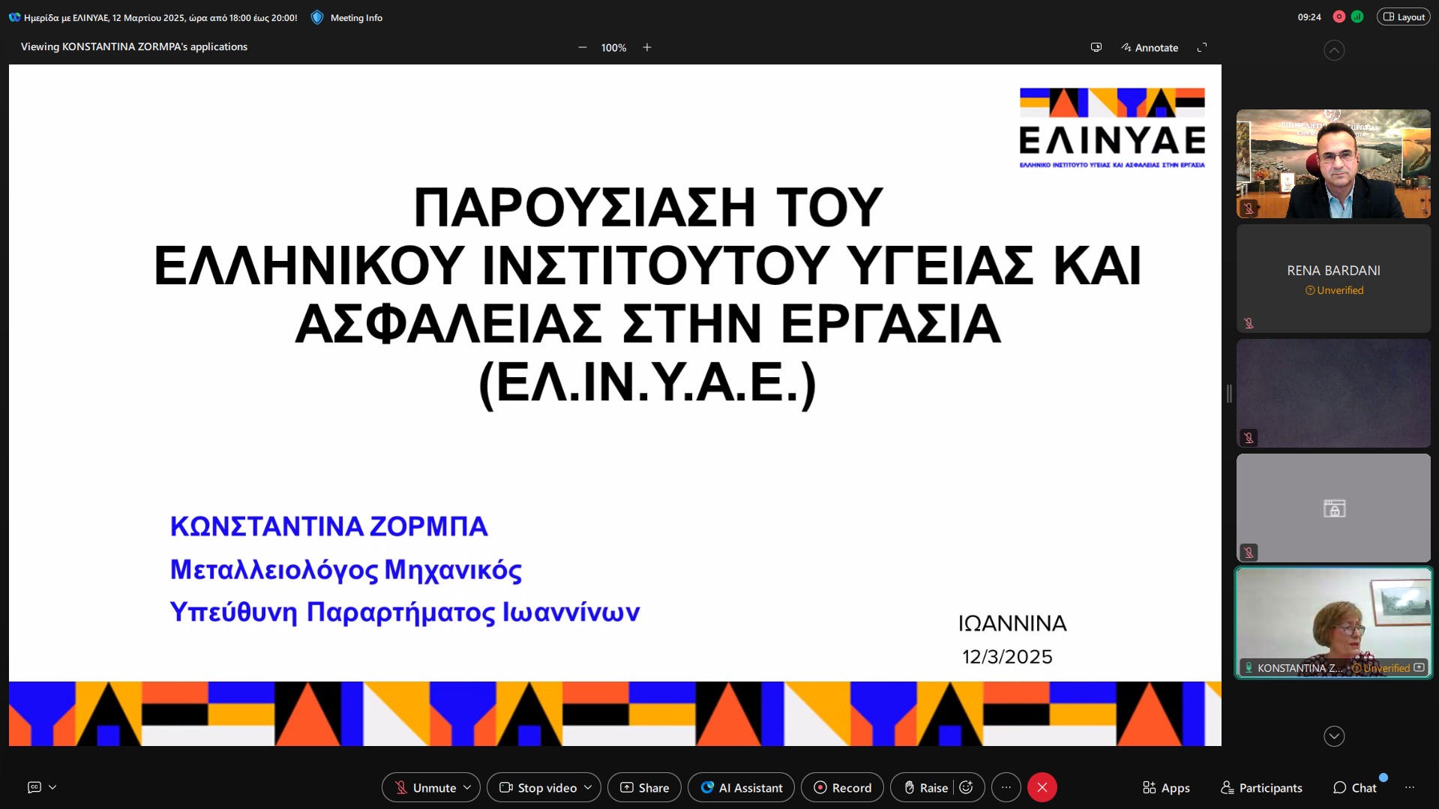
Task: Open more options ellipsis in control bar
Action: tap(1006, 787)
